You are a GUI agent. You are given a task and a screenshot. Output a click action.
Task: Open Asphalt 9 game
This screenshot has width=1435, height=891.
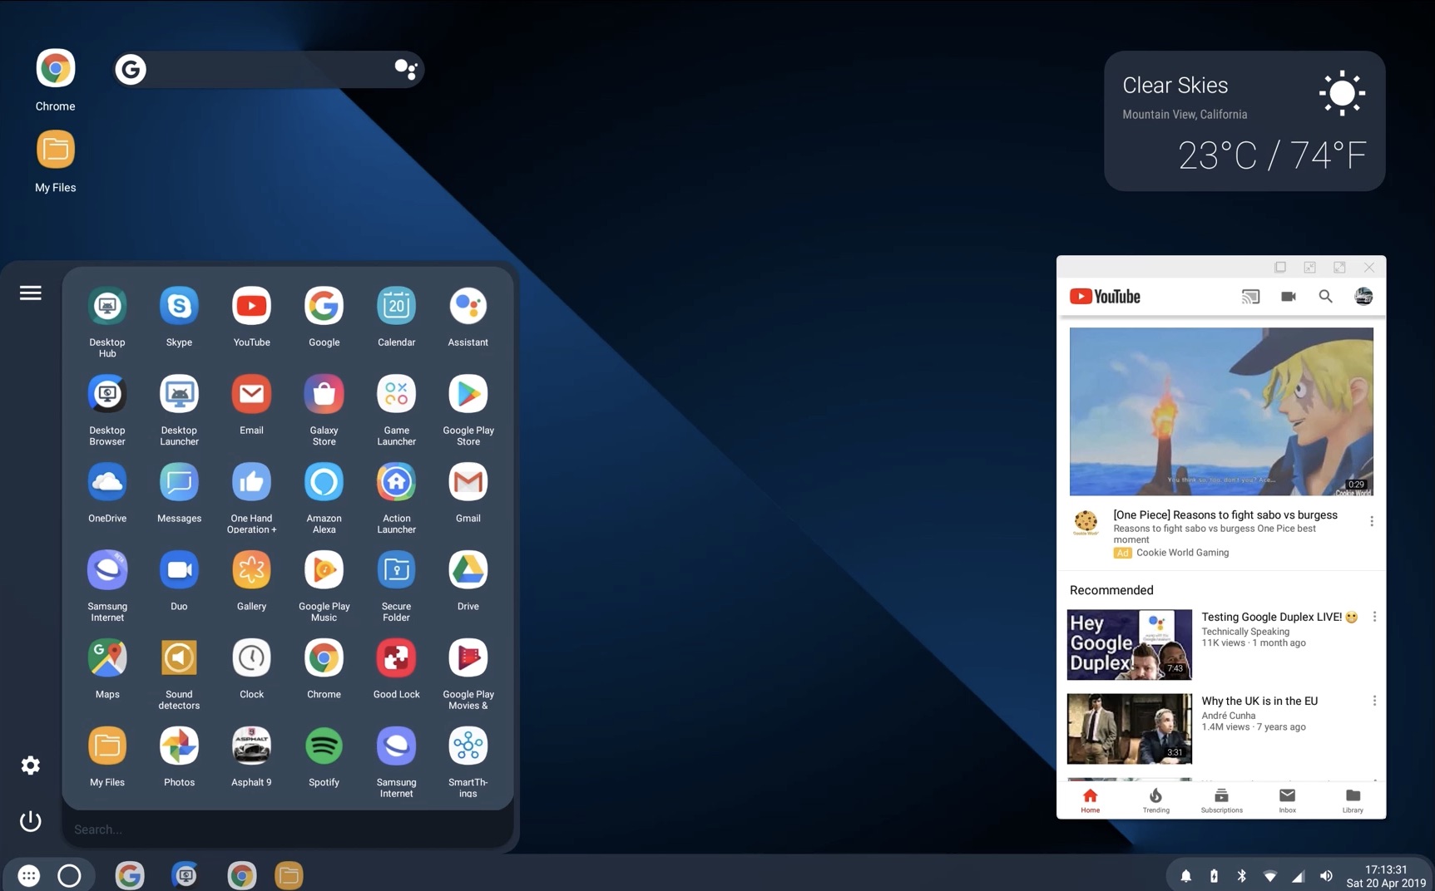click(251, 746)
